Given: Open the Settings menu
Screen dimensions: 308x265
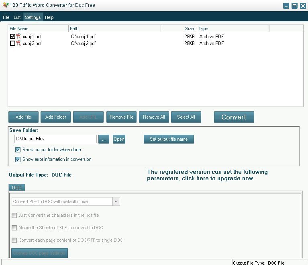Looking at the screenshot, I should 33,17.
